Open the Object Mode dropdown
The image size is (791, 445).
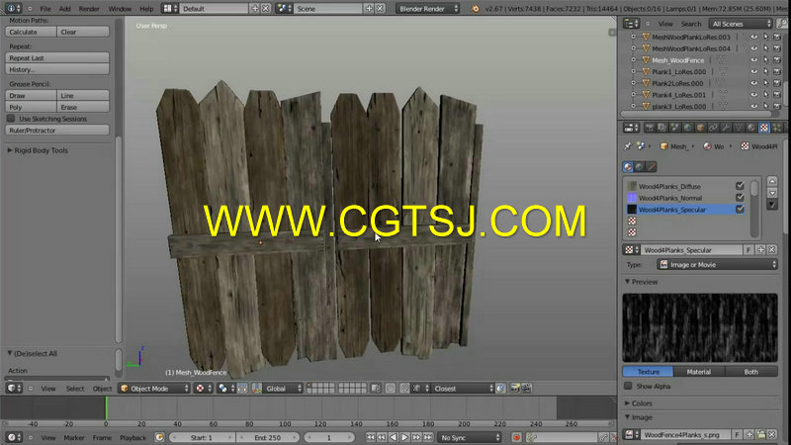click(154, 388)
